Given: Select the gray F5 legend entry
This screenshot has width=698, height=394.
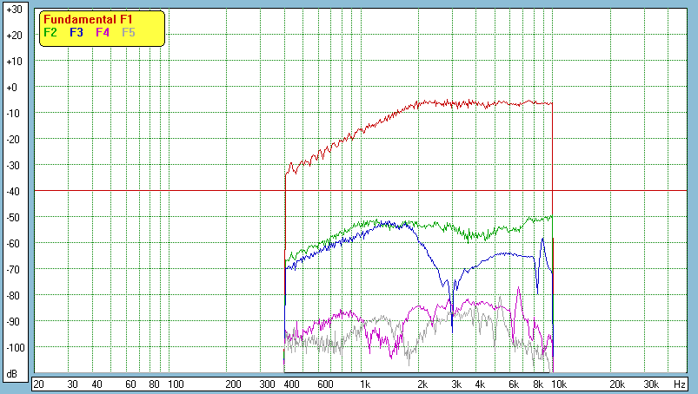Looking at the screenshot, I should pyautogui.click(x=129, y=32).
